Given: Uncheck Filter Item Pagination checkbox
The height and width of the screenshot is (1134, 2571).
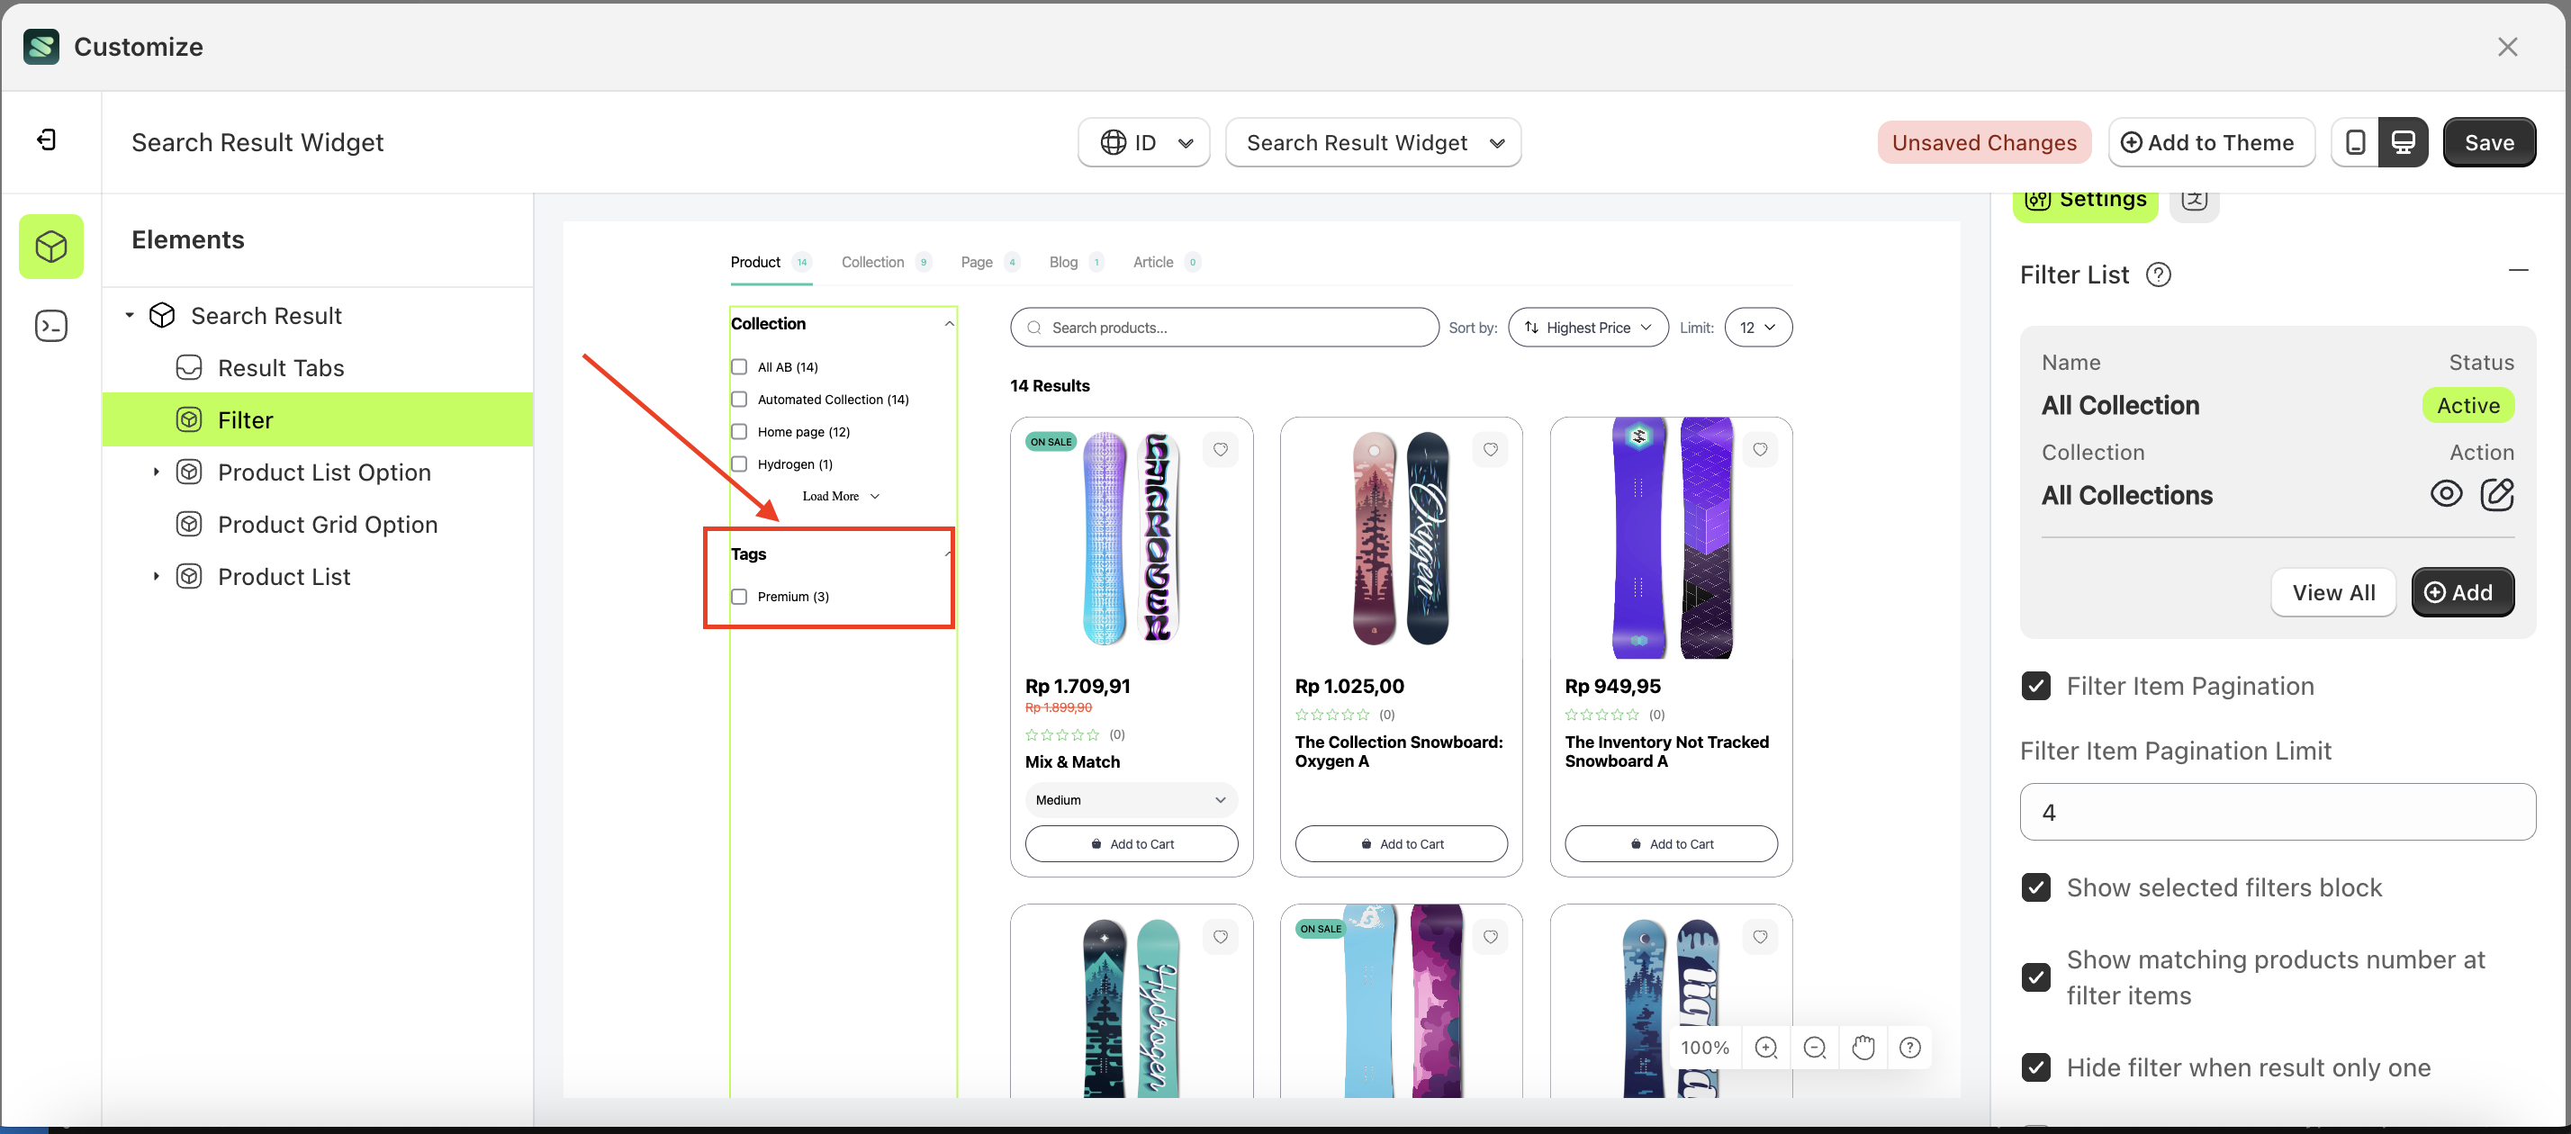Looking at the screenshot, I should pyautogui.click(x=2036, y=686).
